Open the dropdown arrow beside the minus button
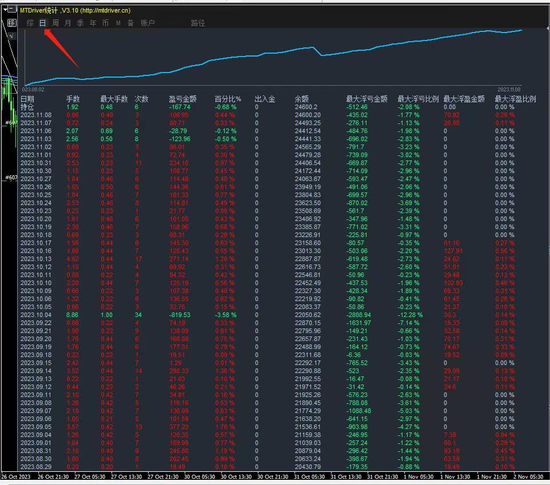The width and height of the screenshot is (550, 485). [6, 10]
